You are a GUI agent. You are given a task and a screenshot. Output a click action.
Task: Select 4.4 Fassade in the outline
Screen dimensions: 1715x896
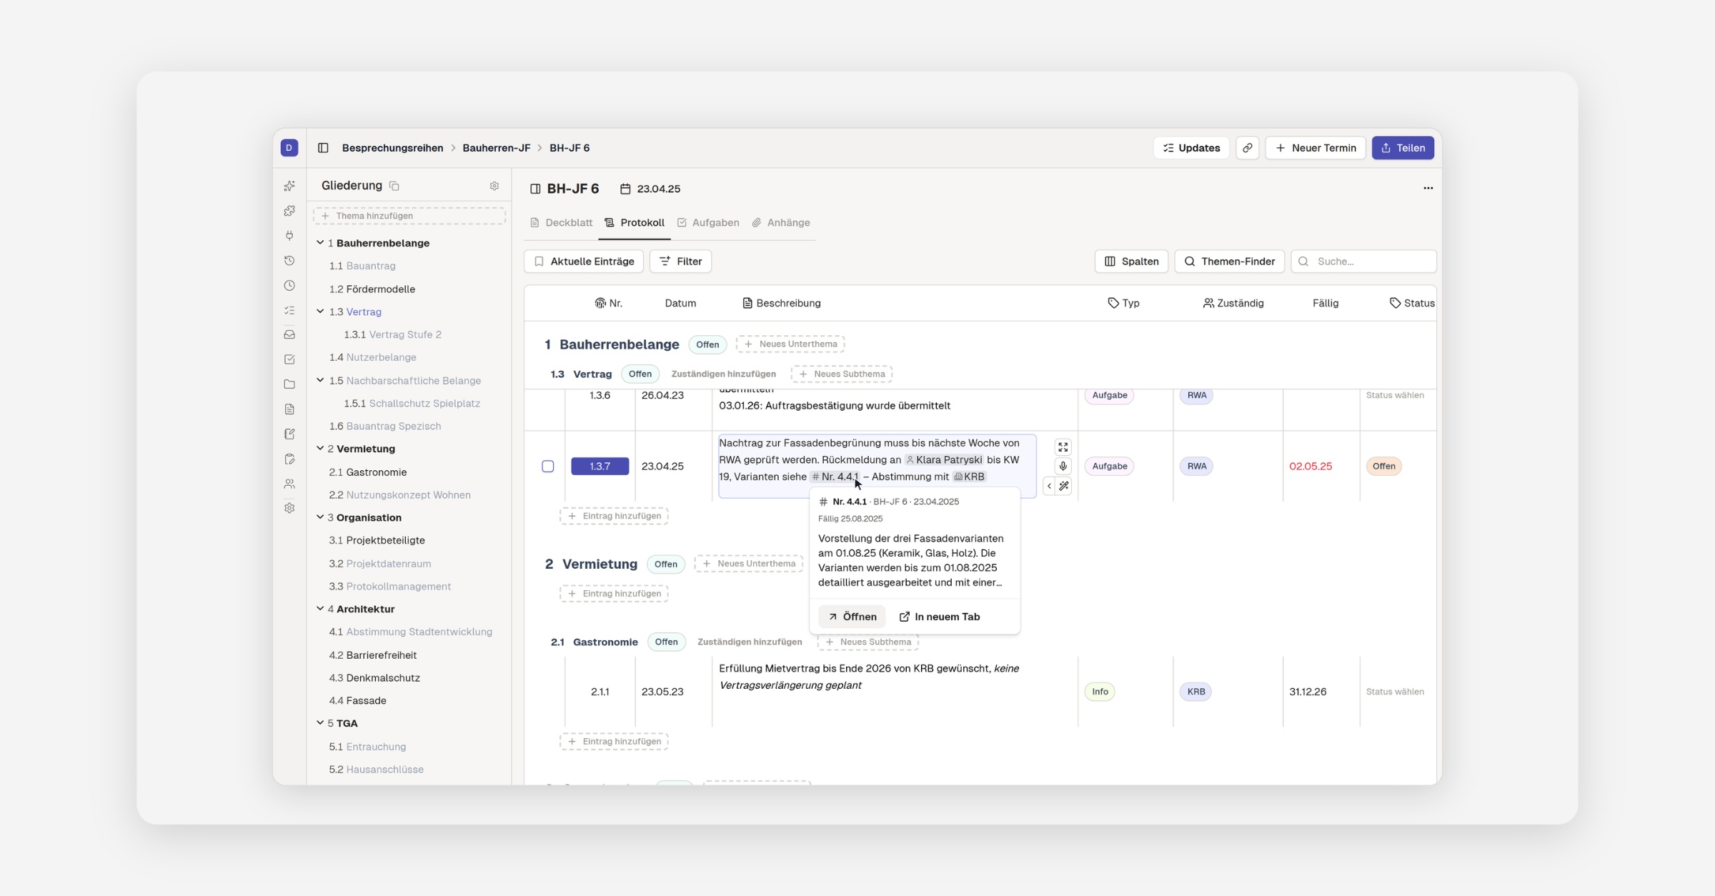357,701
